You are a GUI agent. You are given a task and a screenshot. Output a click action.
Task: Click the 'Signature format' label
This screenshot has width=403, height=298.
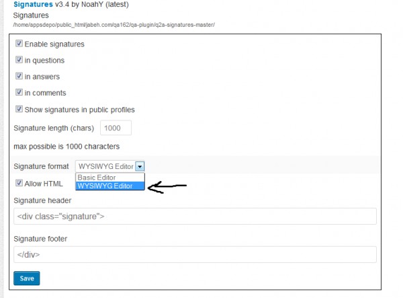(x=41, y=166)
